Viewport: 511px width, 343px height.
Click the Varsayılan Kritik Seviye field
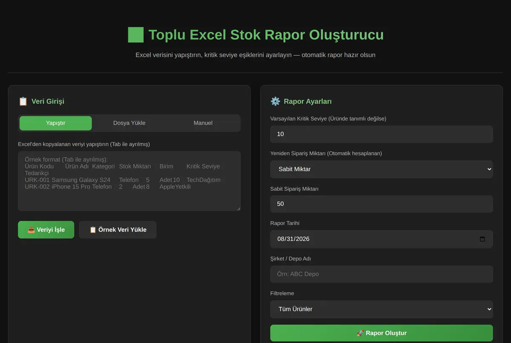pyautogui.click(x=382, y=134)
